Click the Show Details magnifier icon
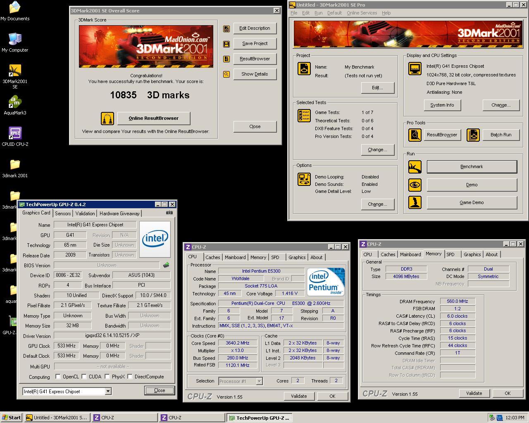Image resolution: width=529 pixels, height=423 pixels. [x=226, y=74]
